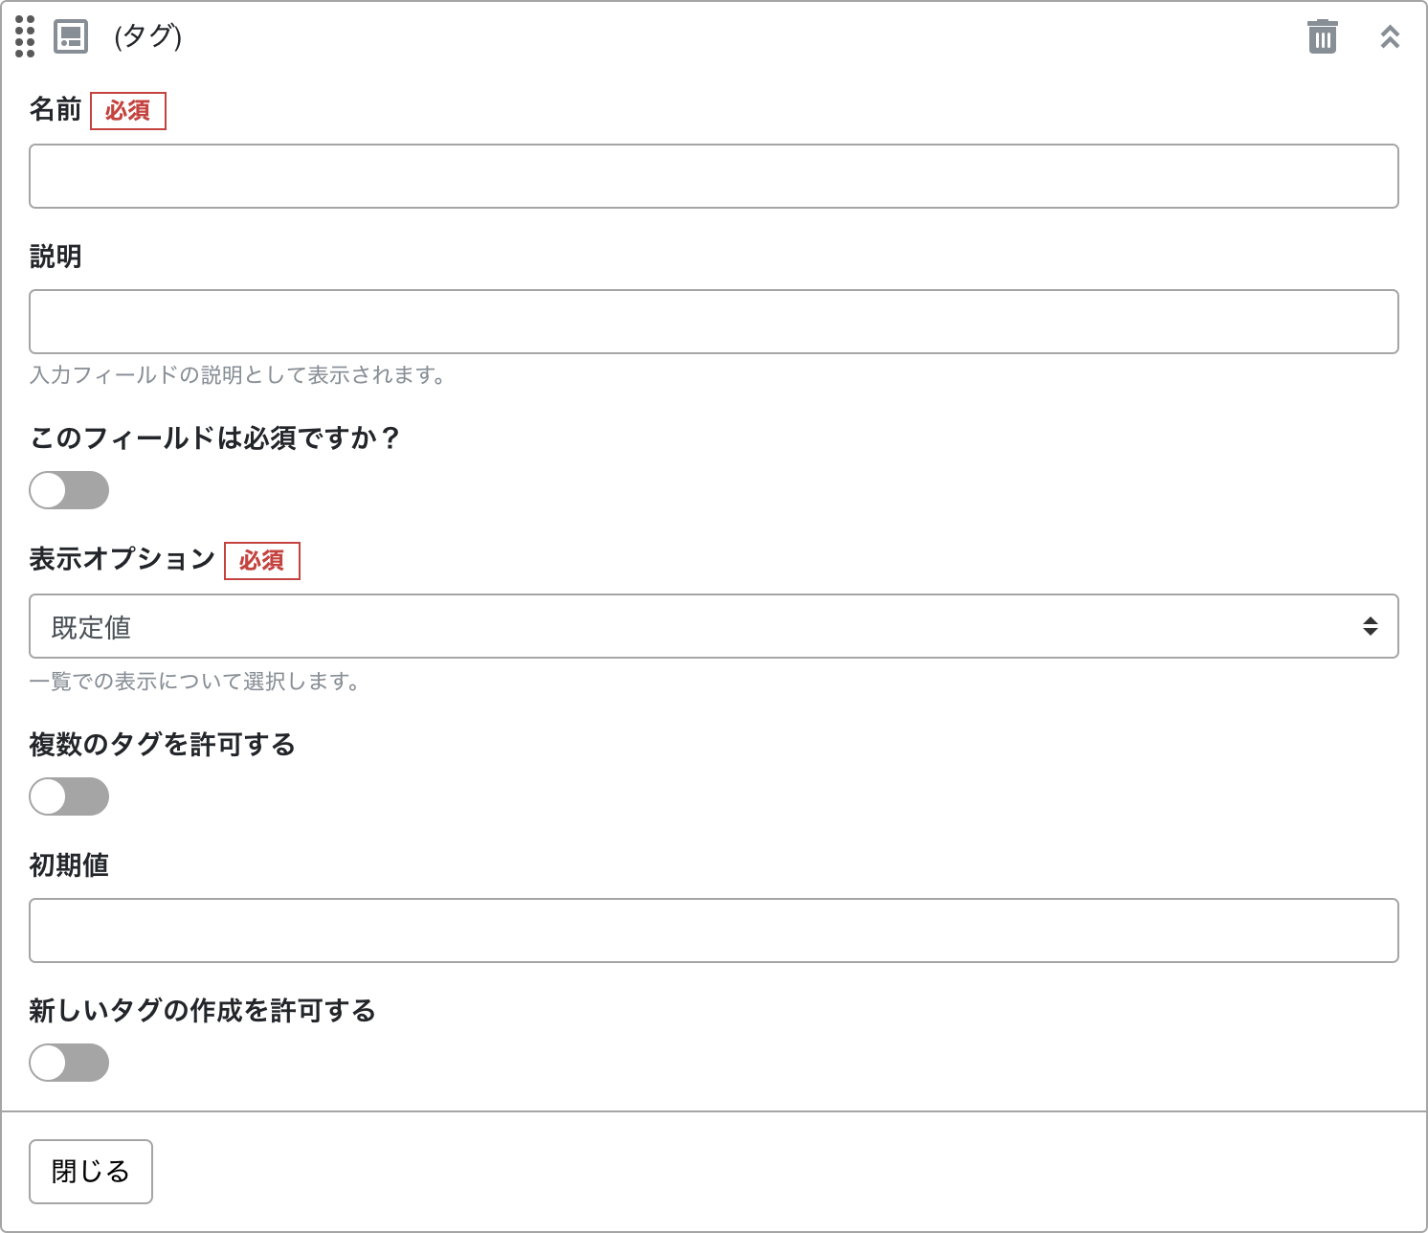Delete the タグ field with trash icon
Viewport: 1428px width, 1233px height.
click(x=1322, y=36)
